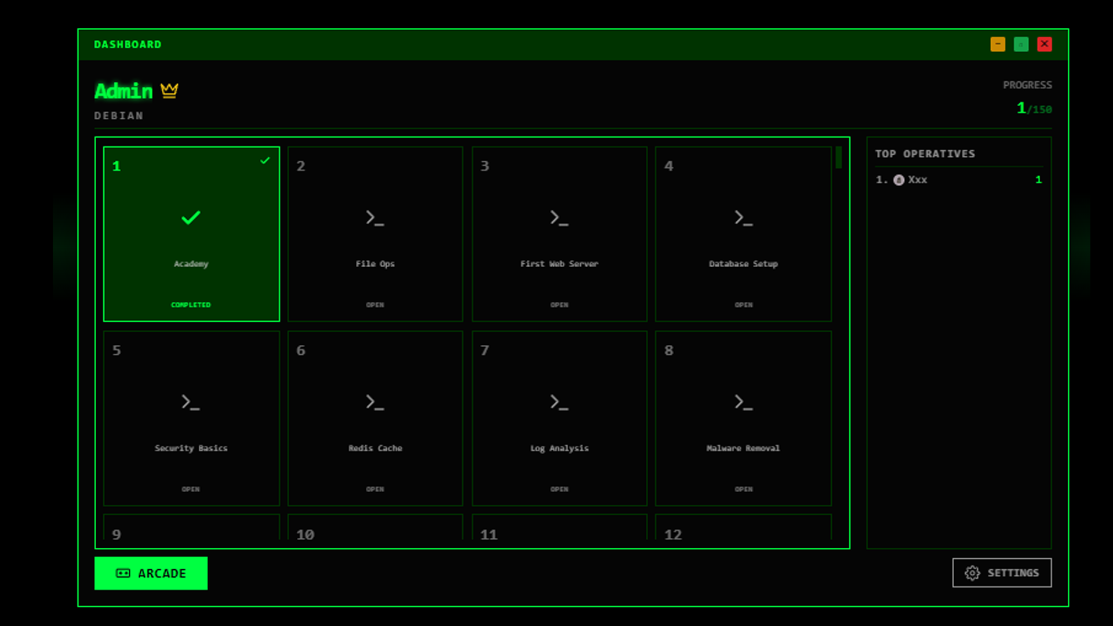
Task: Click the crown icon beside Admin
Action: [169, 90]
